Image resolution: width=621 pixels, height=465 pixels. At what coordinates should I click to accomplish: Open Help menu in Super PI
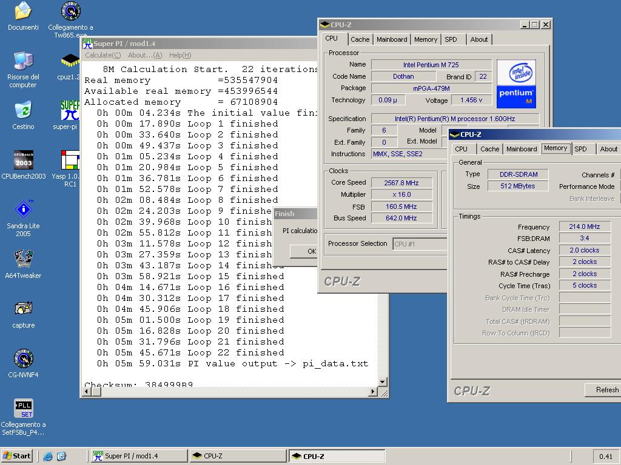pos(180,55)
